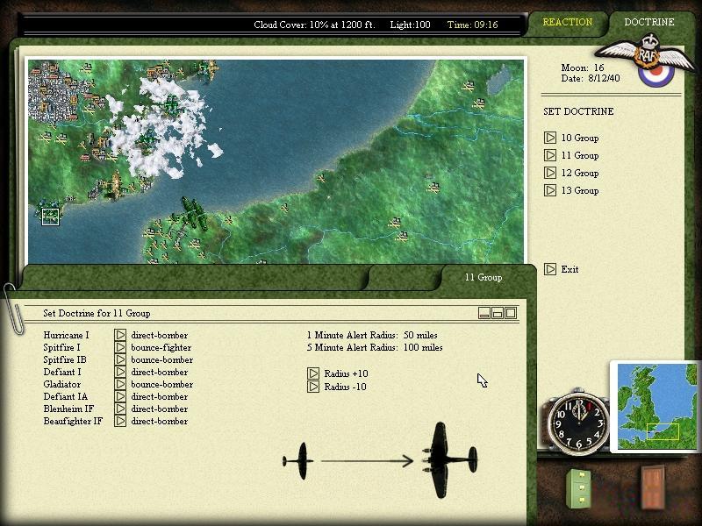Click '5 Minute Alert Radius' value 100 miles

point(423,347)
